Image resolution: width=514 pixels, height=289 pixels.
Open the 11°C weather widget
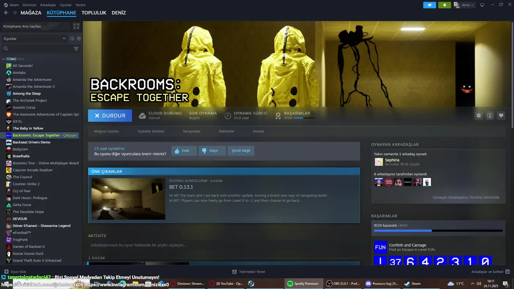tap(456, 283)
